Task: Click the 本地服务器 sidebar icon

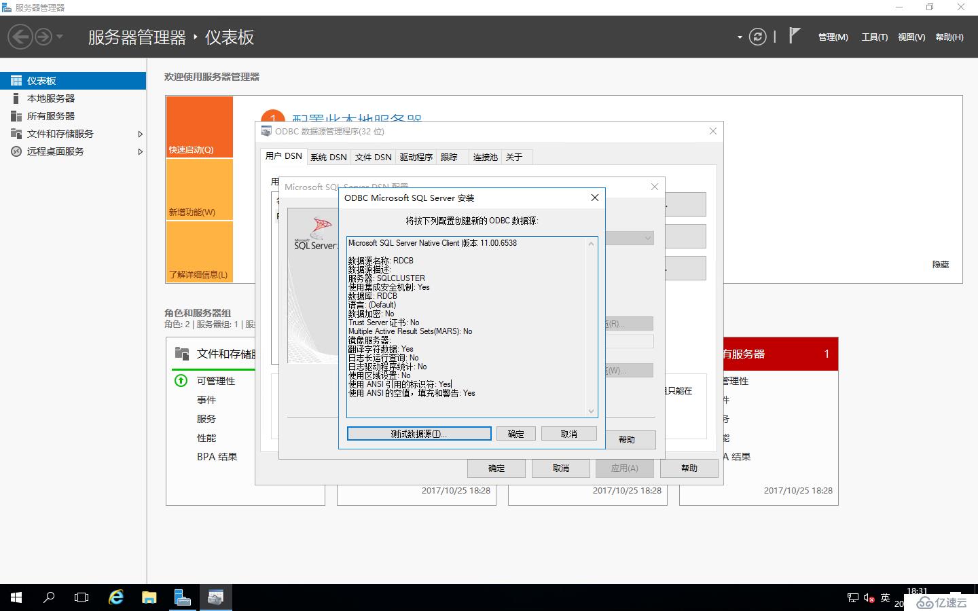Action: (x=16, y=98)
